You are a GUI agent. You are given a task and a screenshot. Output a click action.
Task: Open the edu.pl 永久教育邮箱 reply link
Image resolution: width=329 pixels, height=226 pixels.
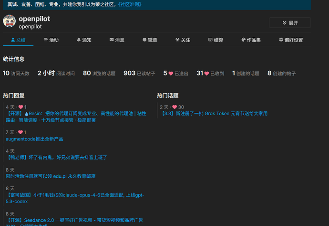(51, 176)
